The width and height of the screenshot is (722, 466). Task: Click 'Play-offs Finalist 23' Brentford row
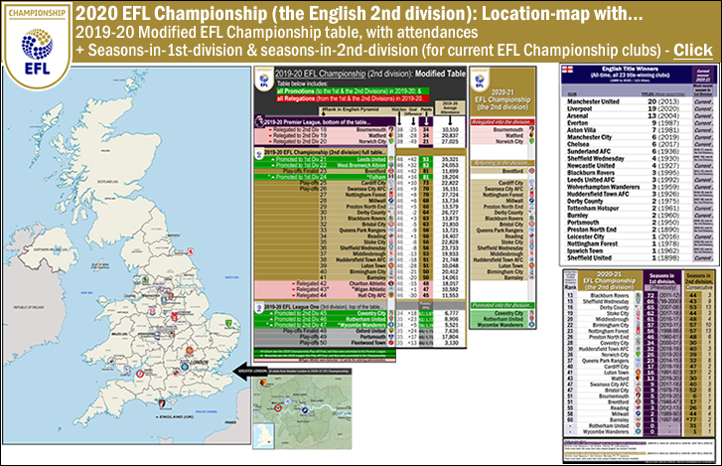coord(325,171)
